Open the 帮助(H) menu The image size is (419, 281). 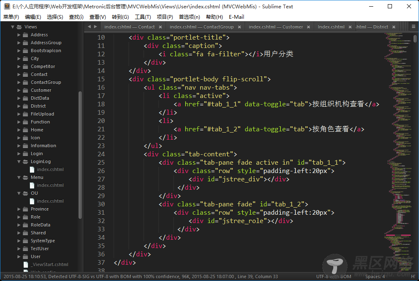click(214, 17)
